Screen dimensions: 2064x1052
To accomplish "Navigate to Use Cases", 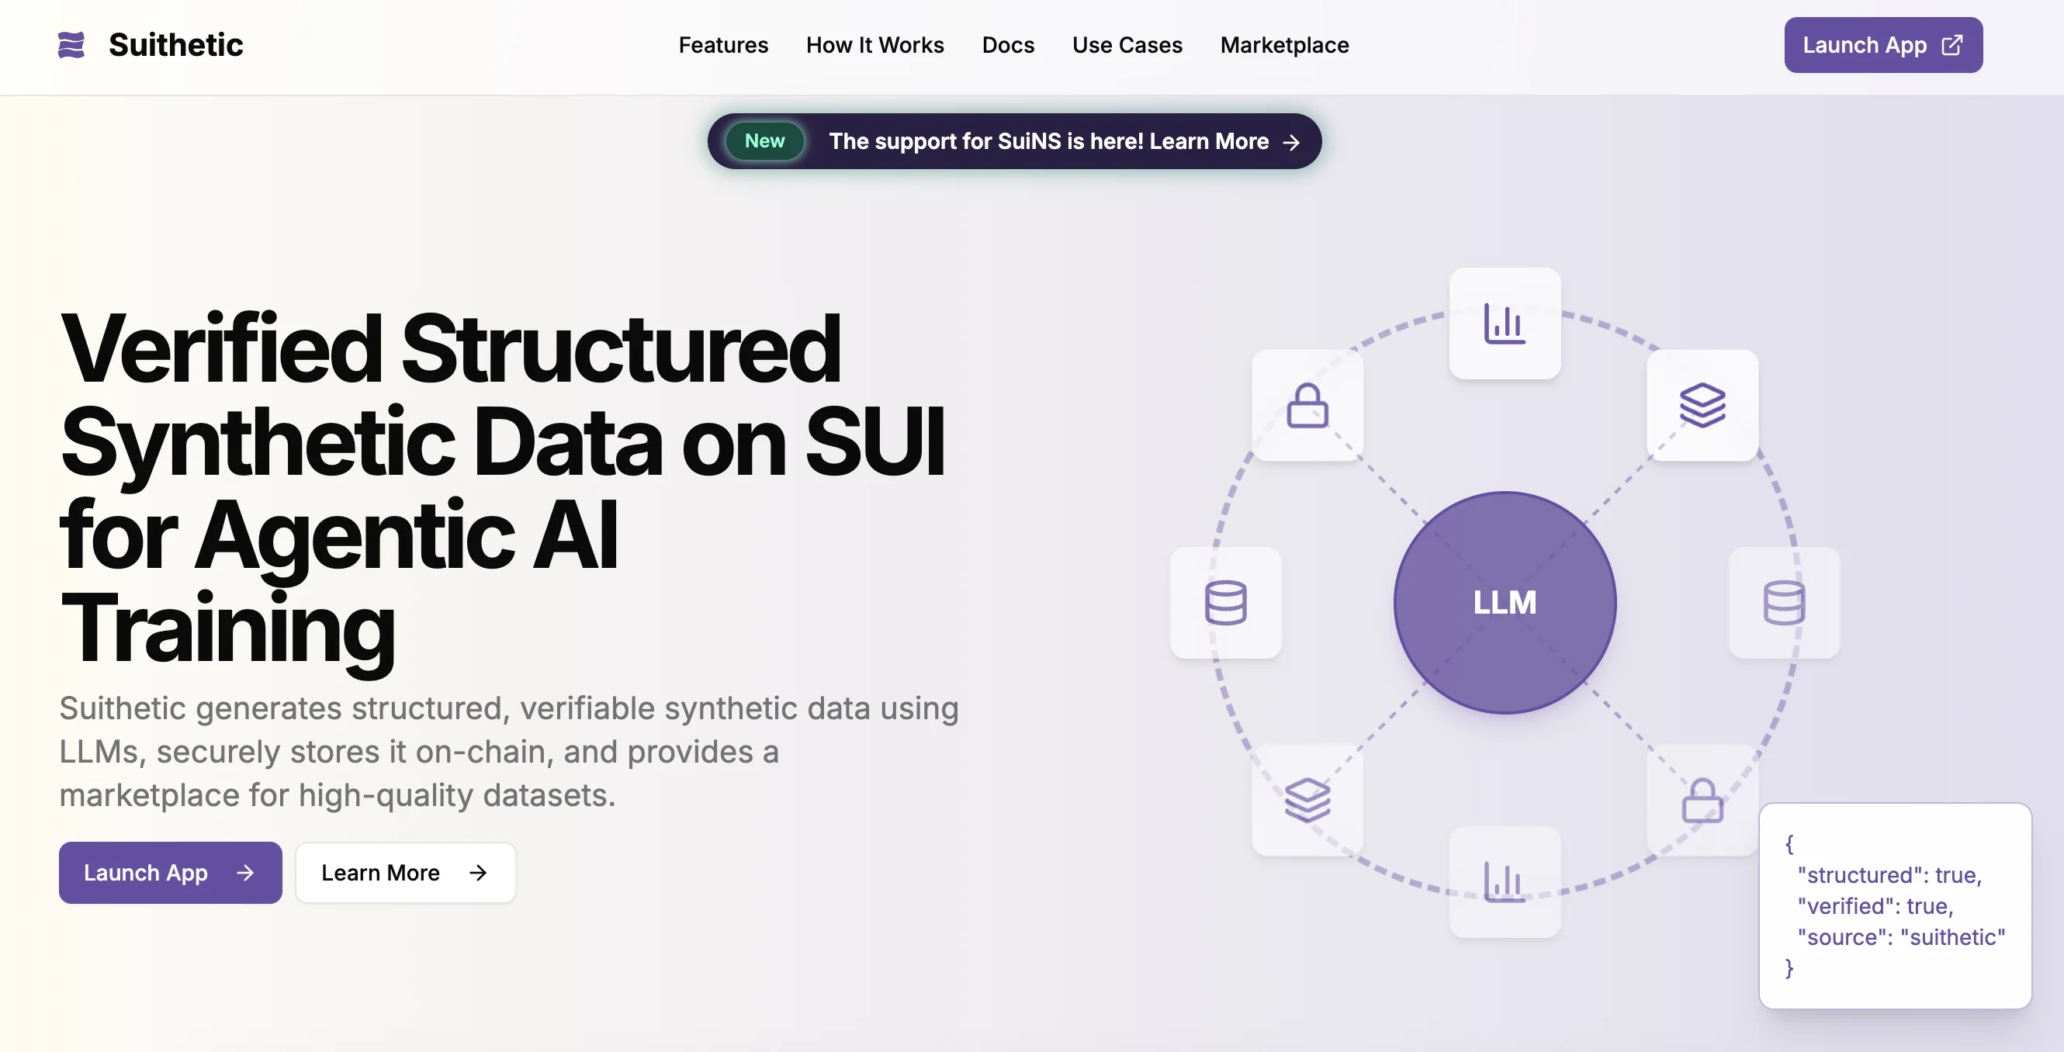I will (1127, 45).
